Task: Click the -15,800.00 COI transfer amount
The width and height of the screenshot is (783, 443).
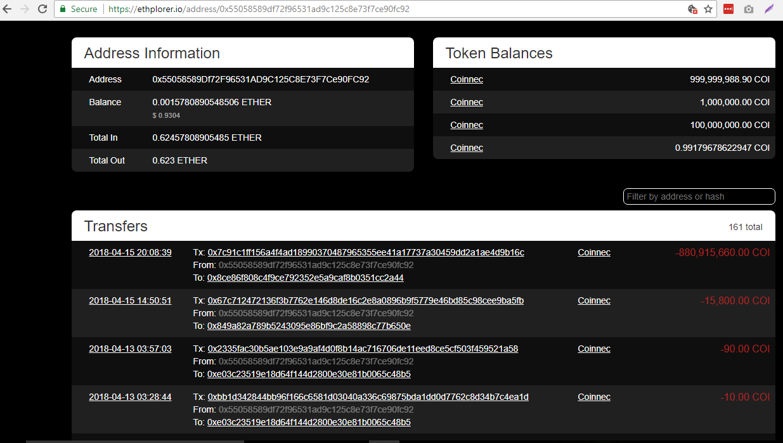Action: pos(735,300)
